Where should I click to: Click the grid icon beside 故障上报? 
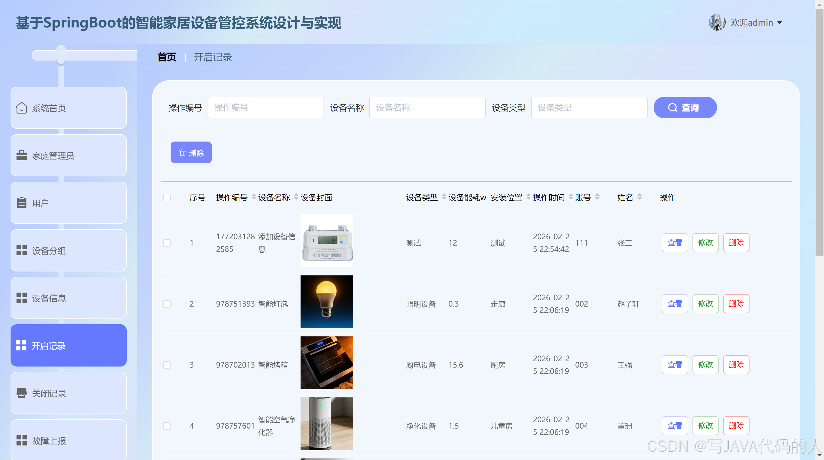point(21,440)
